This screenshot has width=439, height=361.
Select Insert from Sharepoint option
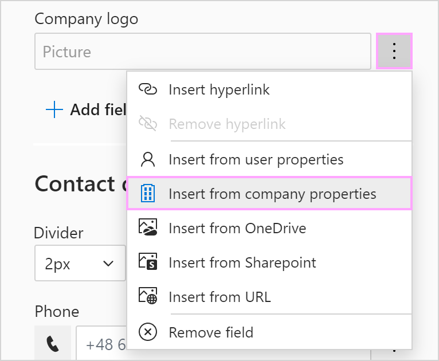(x=269, y=262)
